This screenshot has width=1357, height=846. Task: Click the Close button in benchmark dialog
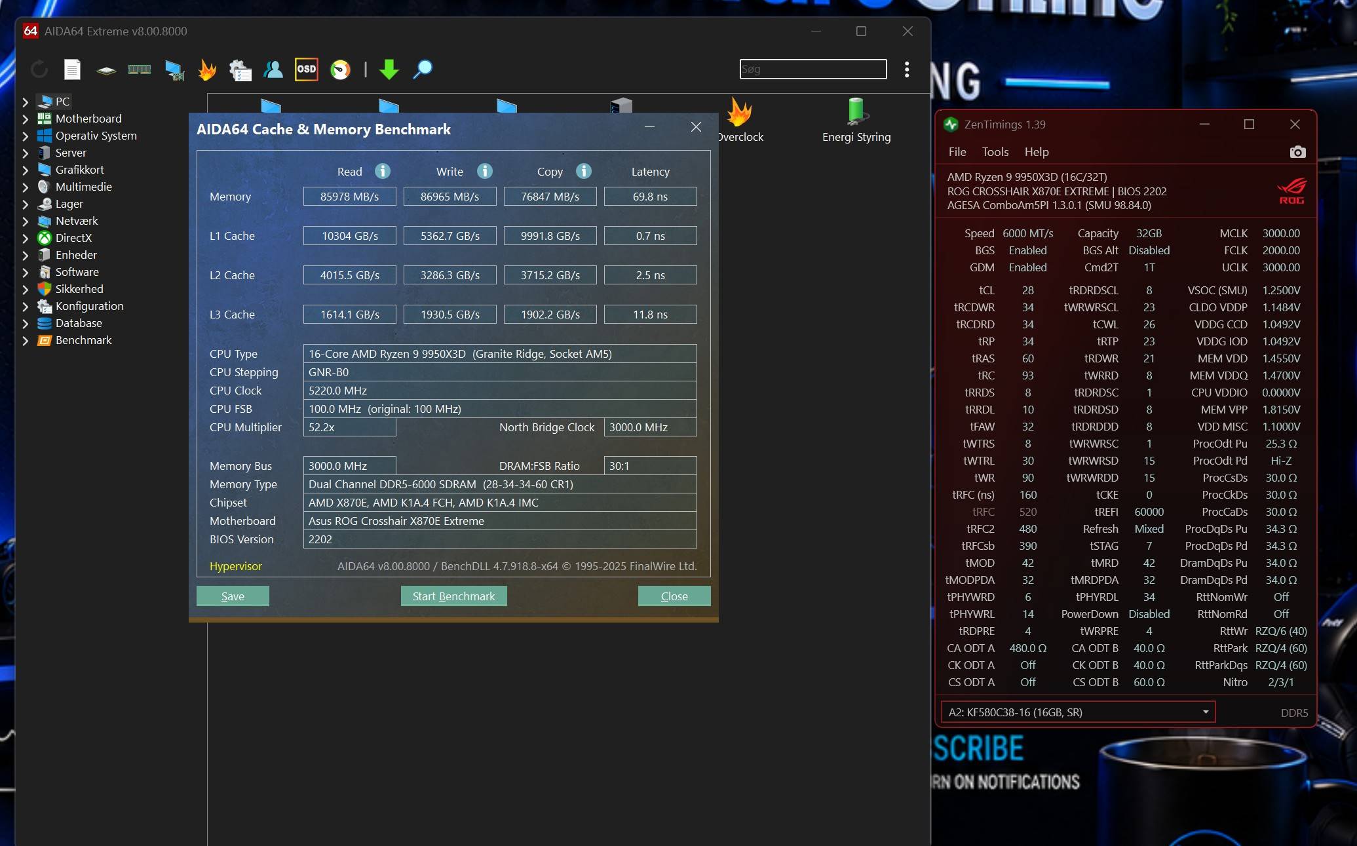pyautogui.click(x=674, y=596)
